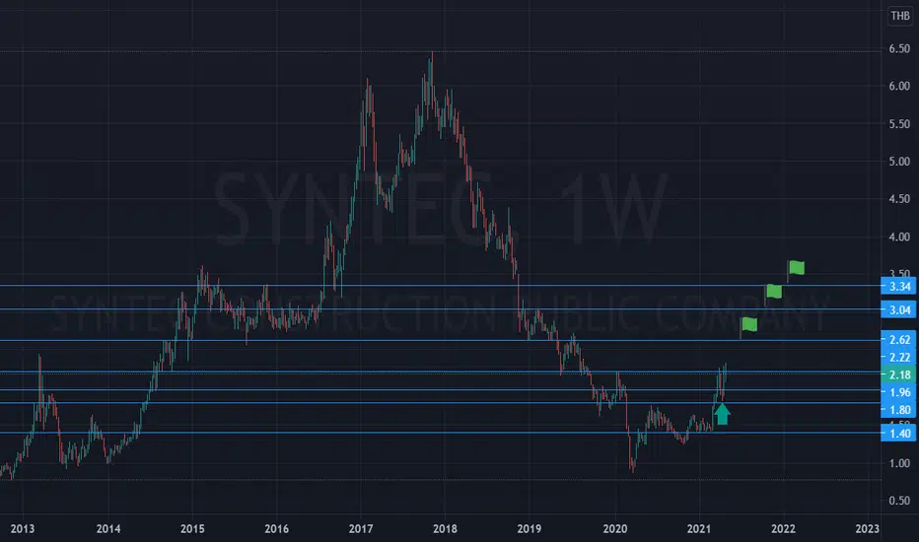Click 2015 on the time axis
The height and width of the screenshot is (542, 919).
click(192, 529)
